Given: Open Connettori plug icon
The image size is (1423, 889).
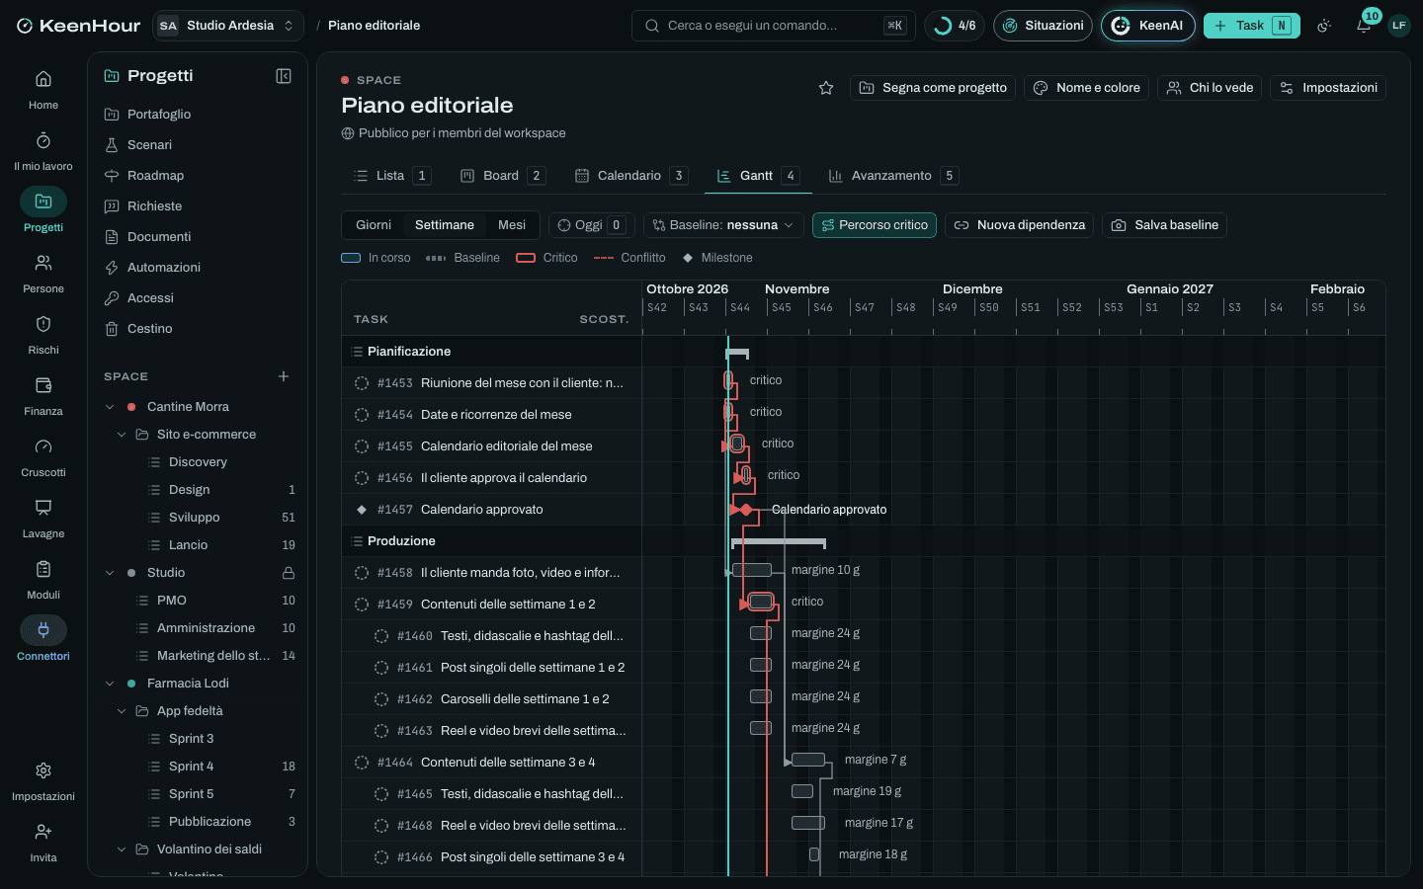Looking at the screenshot, I should (x=43, y=641).
